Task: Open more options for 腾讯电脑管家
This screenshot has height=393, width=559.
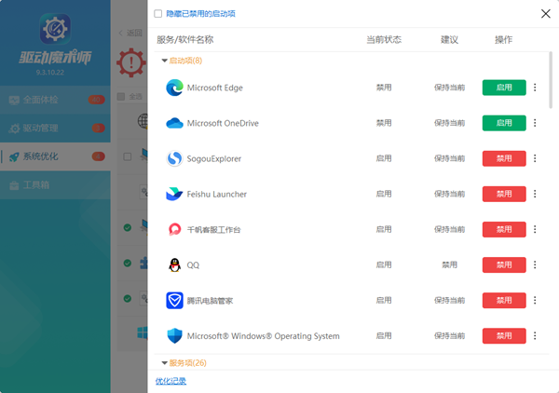Action: coord(535,301)
